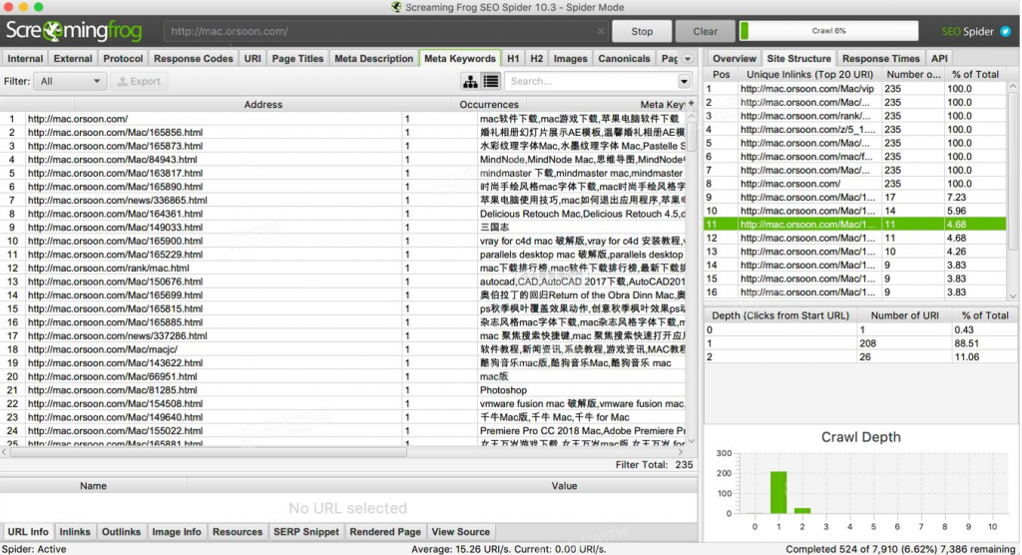1022x555 pixels.
Task: Select the SERP Snippet tab
Action: [306, 532]
